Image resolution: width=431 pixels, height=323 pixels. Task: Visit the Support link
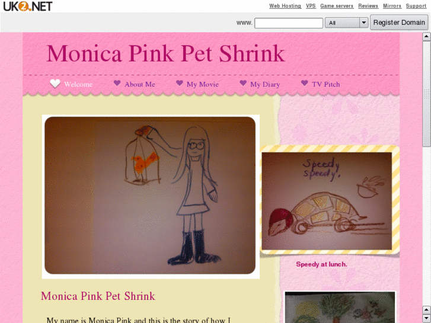click(x=416, y=6)
